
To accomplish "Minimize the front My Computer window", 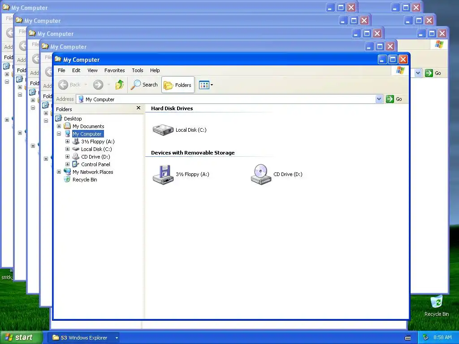I will (x=382, y=60).
